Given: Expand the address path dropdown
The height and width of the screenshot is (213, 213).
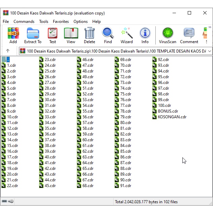Looking at the screenshot, I should 209,51.
